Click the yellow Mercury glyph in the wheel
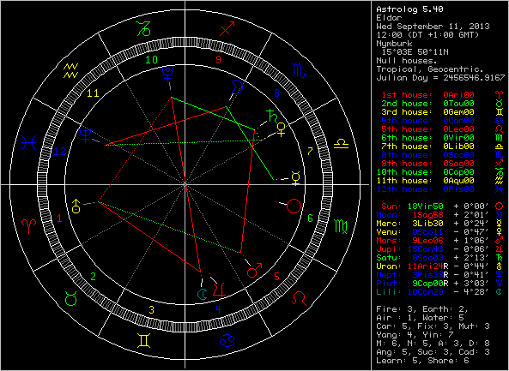This screenshot has height=371, width=509. (x=296, y=179)
